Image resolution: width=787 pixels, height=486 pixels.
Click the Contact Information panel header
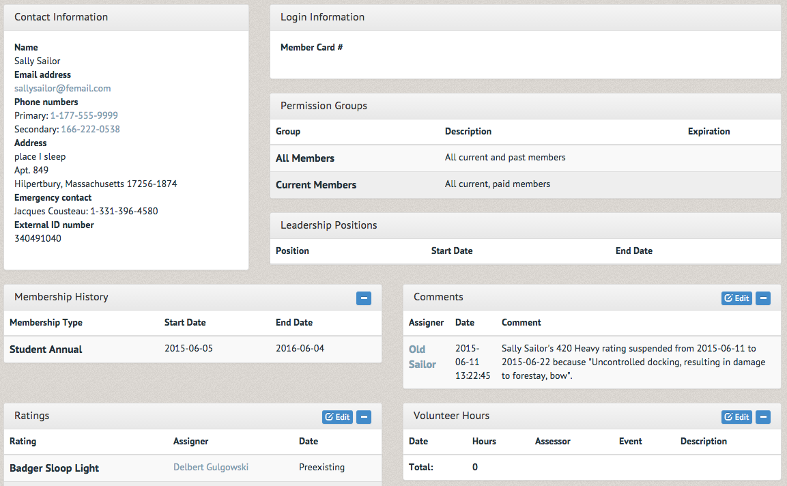(126, 18)
